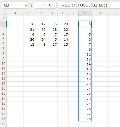Select column H header
Image resolution: width=120 pixels, height=127 pixels.
(x=100, y=13)
